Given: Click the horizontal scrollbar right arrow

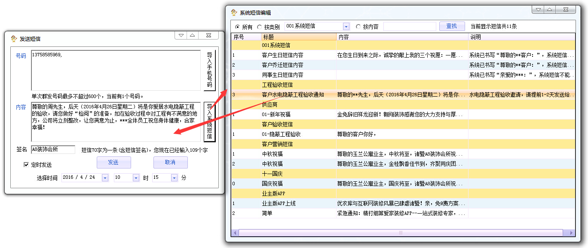Looking at the screenshot, I should [571, 233].
